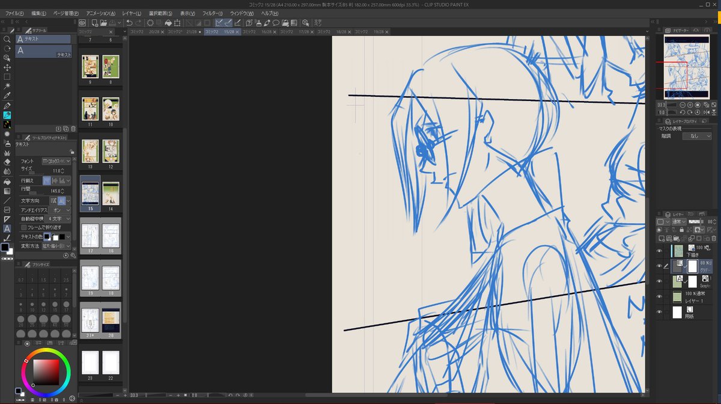Open the 変形方法 dropdown
721x404 pixels.
point(56,246)
